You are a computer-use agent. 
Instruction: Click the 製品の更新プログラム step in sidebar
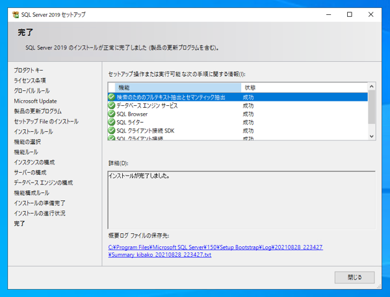click(x=38, y=111)
